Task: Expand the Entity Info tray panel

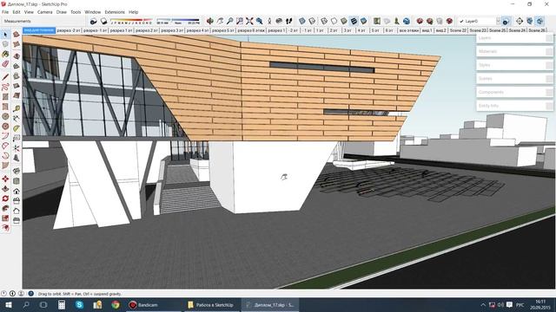Action: 514,106
